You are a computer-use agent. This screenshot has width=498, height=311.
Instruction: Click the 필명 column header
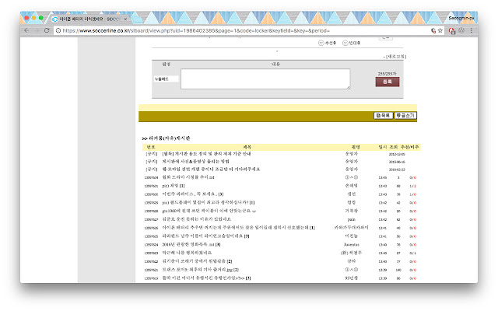click(x=356, y=147)
